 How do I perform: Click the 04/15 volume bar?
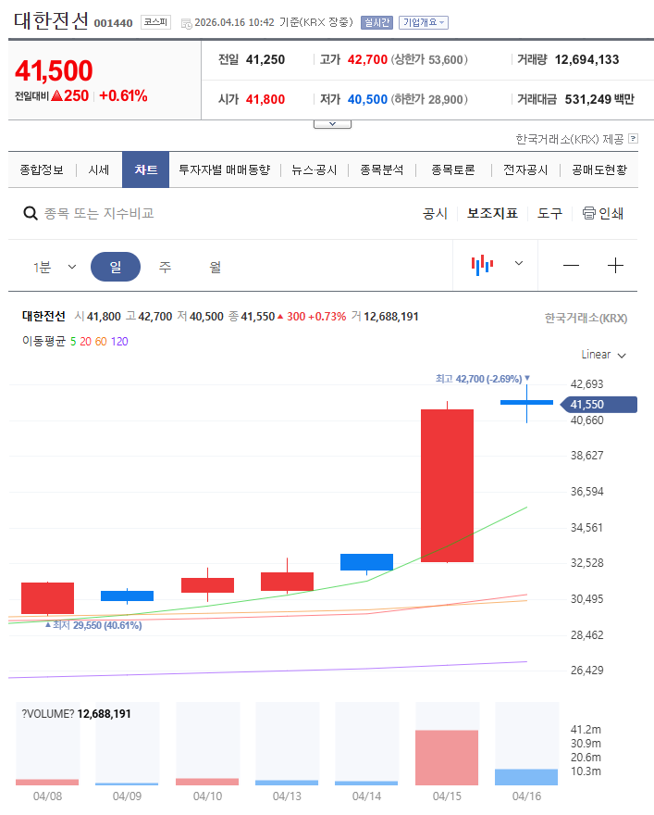coord(447,758)
